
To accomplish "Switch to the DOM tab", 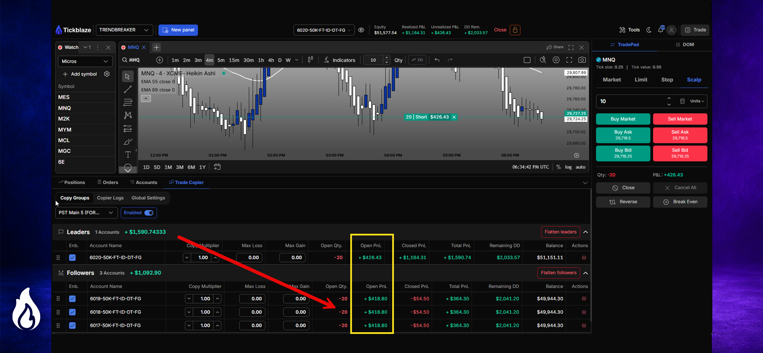I will (685, 45).
